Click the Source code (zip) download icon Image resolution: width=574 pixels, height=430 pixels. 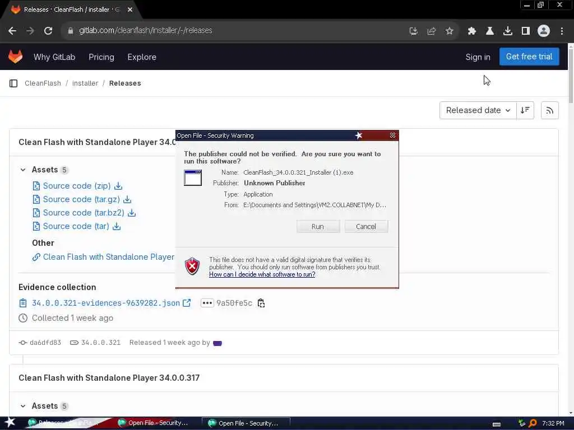(118, 186)
